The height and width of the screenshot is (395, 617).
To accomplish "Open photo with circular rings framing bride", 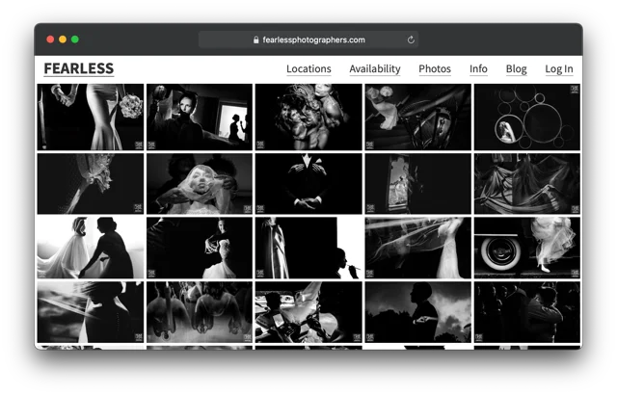I will point(527,117).
